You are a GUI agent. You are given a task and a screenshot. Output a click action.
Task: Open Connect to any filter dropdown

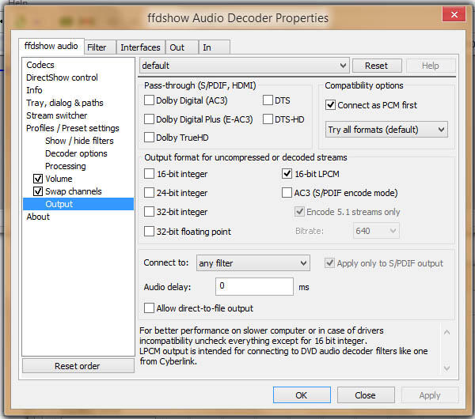point(253,263)
